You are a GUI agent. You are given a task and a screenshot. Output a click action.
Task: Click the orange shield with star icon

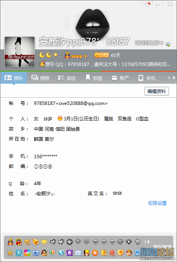click(x=120, y=253)
